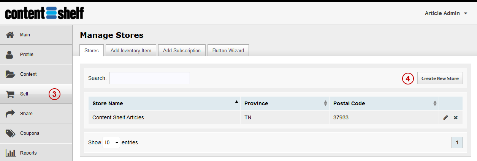
Task: Open the Button Wizard tab
Action: coord(228,50)
